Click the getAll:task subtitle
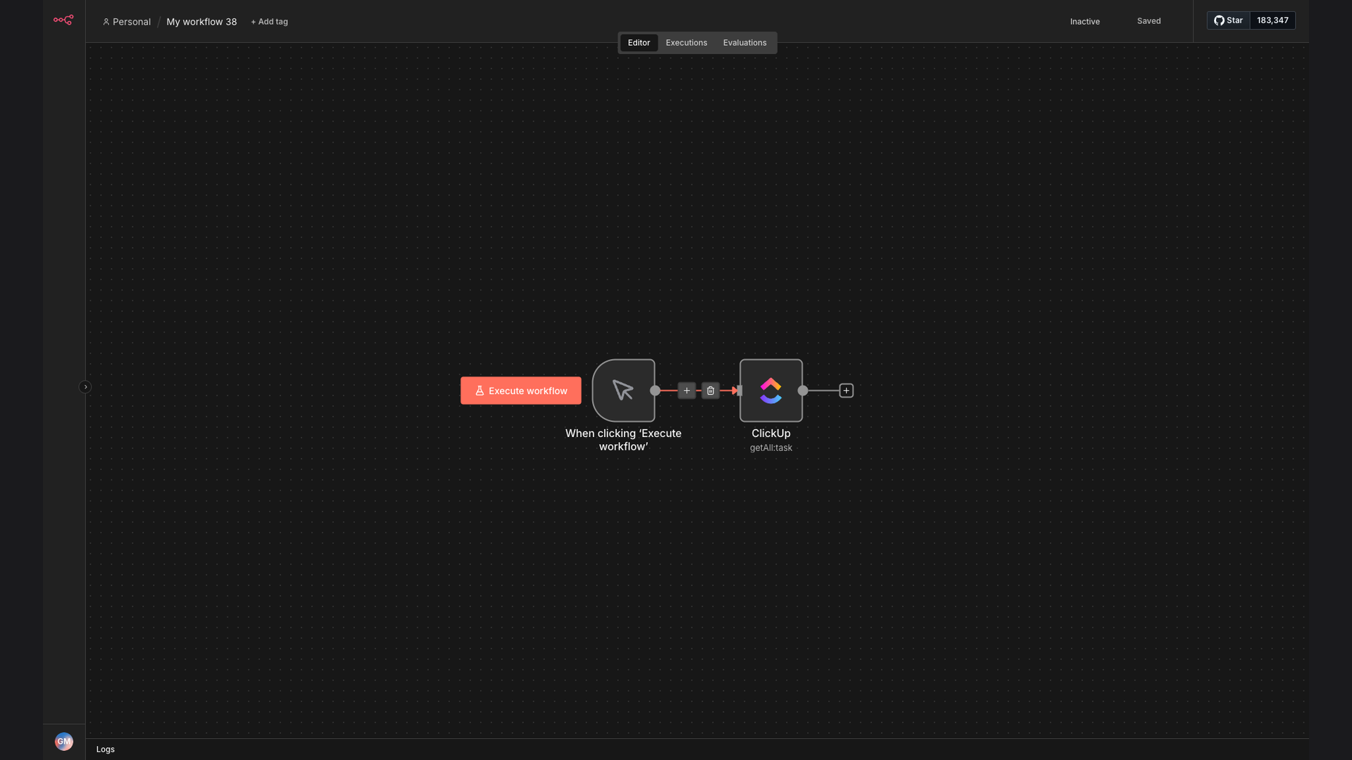1352x760 pixels. tap(771, 448)
